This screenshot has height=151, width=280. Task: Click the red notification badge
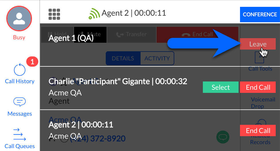coord(32,62)
